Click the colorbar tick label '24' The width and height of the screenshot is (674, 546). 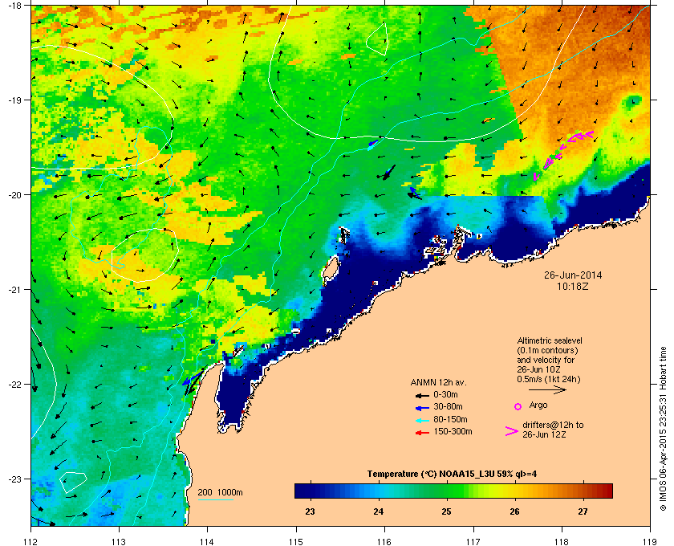[x=378, y=511]
